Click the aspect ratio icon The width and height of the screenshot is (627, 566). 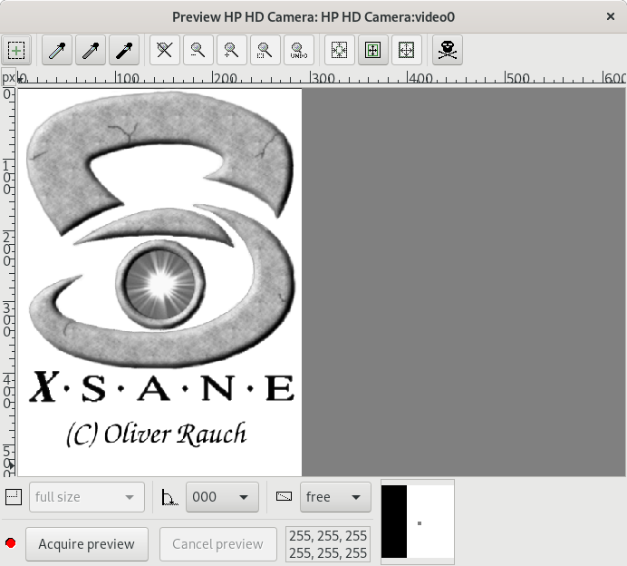(x=284, y=497)
